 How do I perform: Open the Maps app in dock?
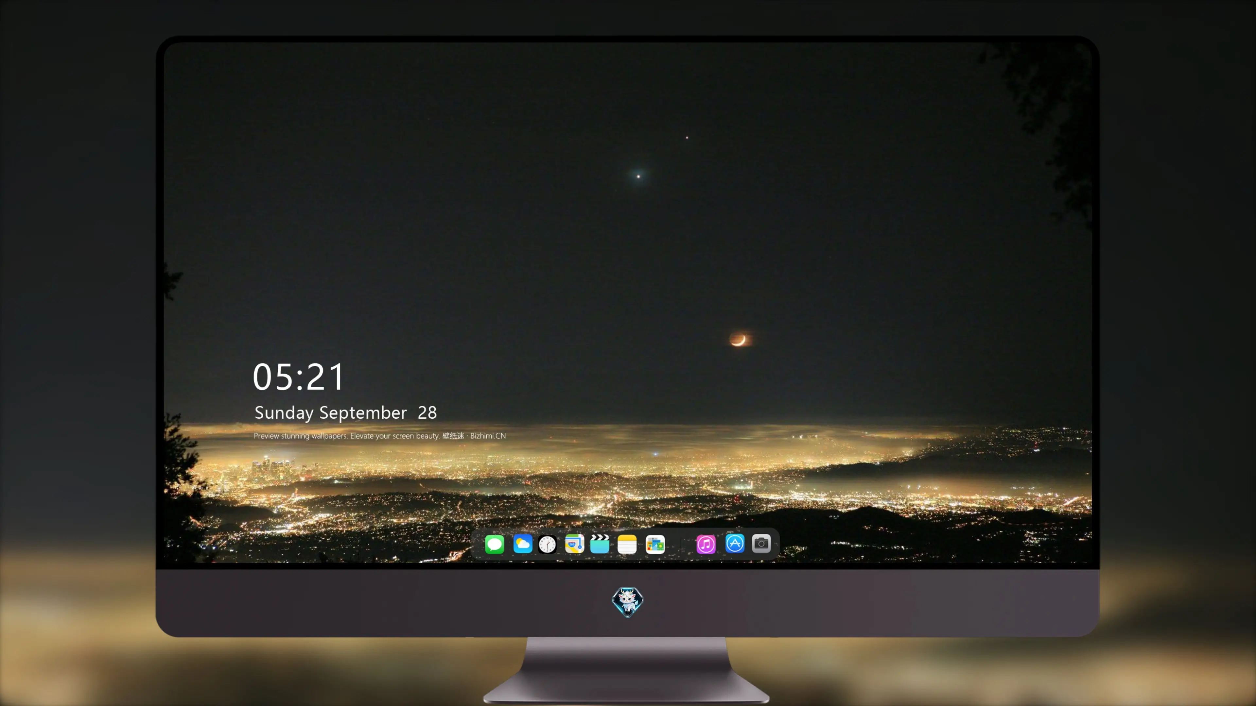(x=574, y=544)
